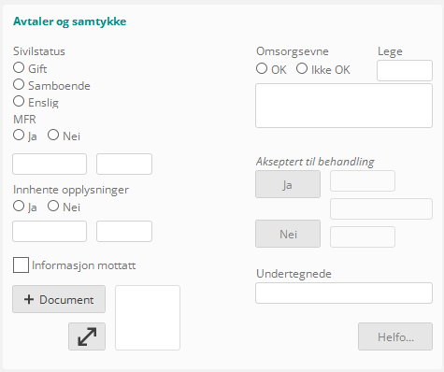
Task: Click the field next to the Akseptert Ja button
Action: [363, 181]
